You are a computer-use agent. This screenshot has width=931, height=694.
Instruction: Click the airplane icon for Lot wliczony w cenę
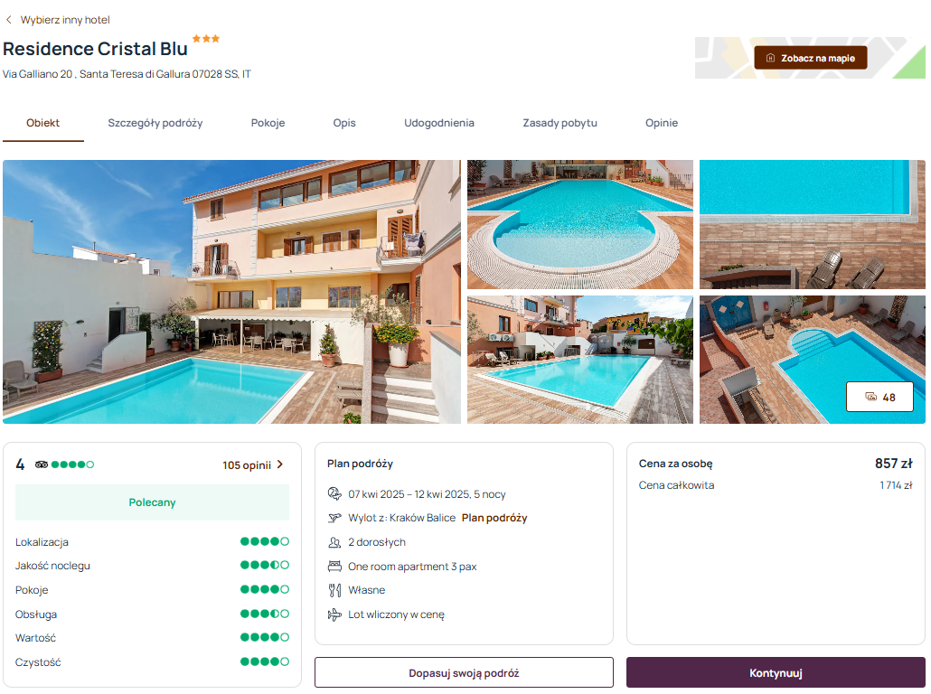334,614
